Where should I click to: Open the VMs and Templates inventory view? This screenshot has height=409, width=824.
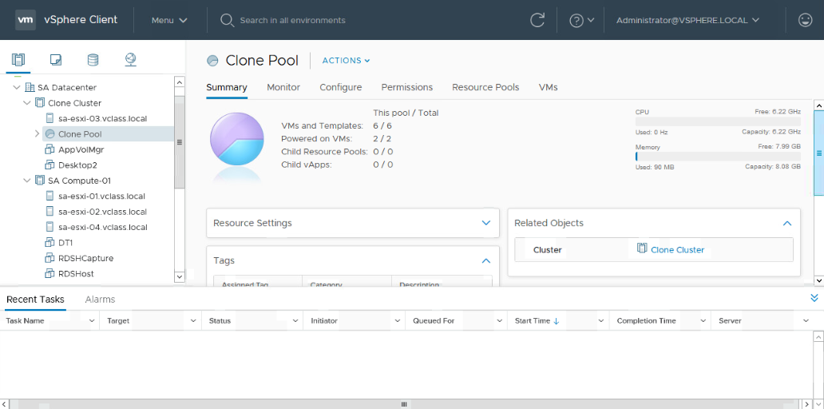(56, 60)
